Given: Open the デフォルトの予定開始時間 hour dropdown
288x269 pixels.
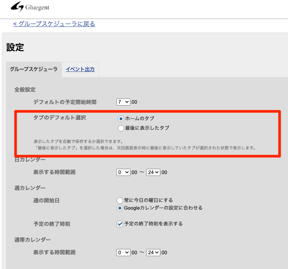Looking at the screenshot, I should coord(123,102).
